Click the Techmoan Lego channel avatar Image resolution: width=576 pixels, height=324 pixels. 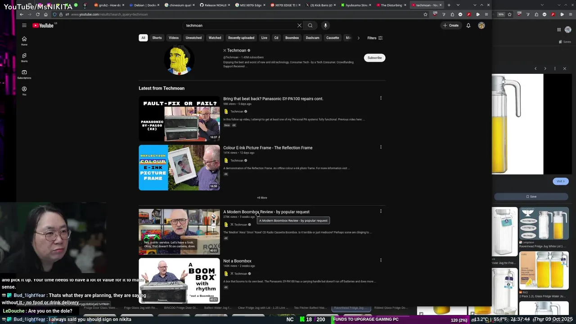[179, 59]
